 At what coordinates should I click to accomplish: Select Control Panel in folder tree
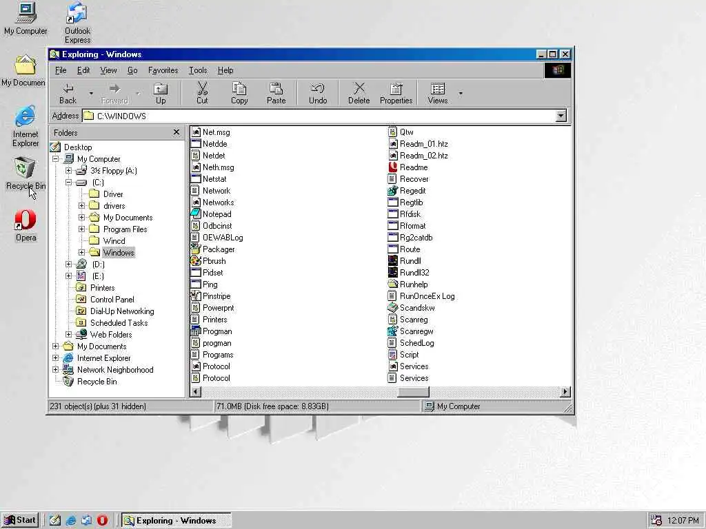coord(112,299)
